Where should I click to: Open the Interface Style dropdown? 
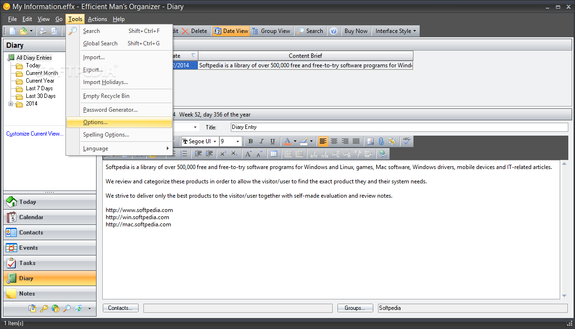point(395,31)
